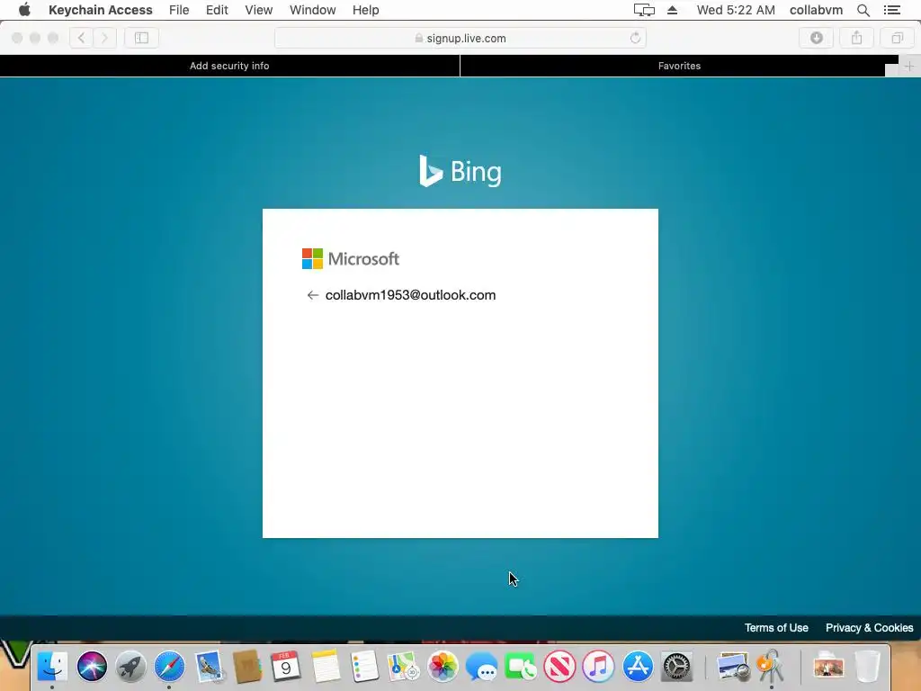
Task: Open Safari compass icon in Dock
Action: 169,667
